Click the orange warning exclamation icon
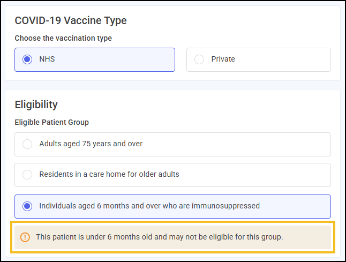The height and width of the screenshot is (262, 346). (x=25, y=237)
